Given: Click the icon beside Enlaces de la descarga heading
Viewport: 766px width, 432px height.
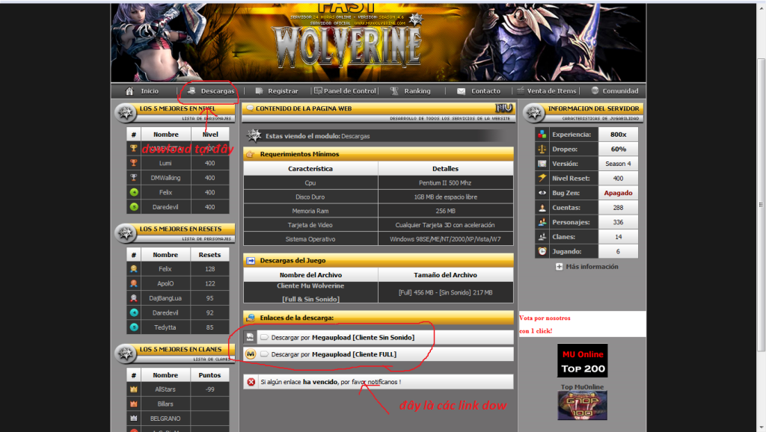Looking at the screenshot, I should (x=251, y=318).
